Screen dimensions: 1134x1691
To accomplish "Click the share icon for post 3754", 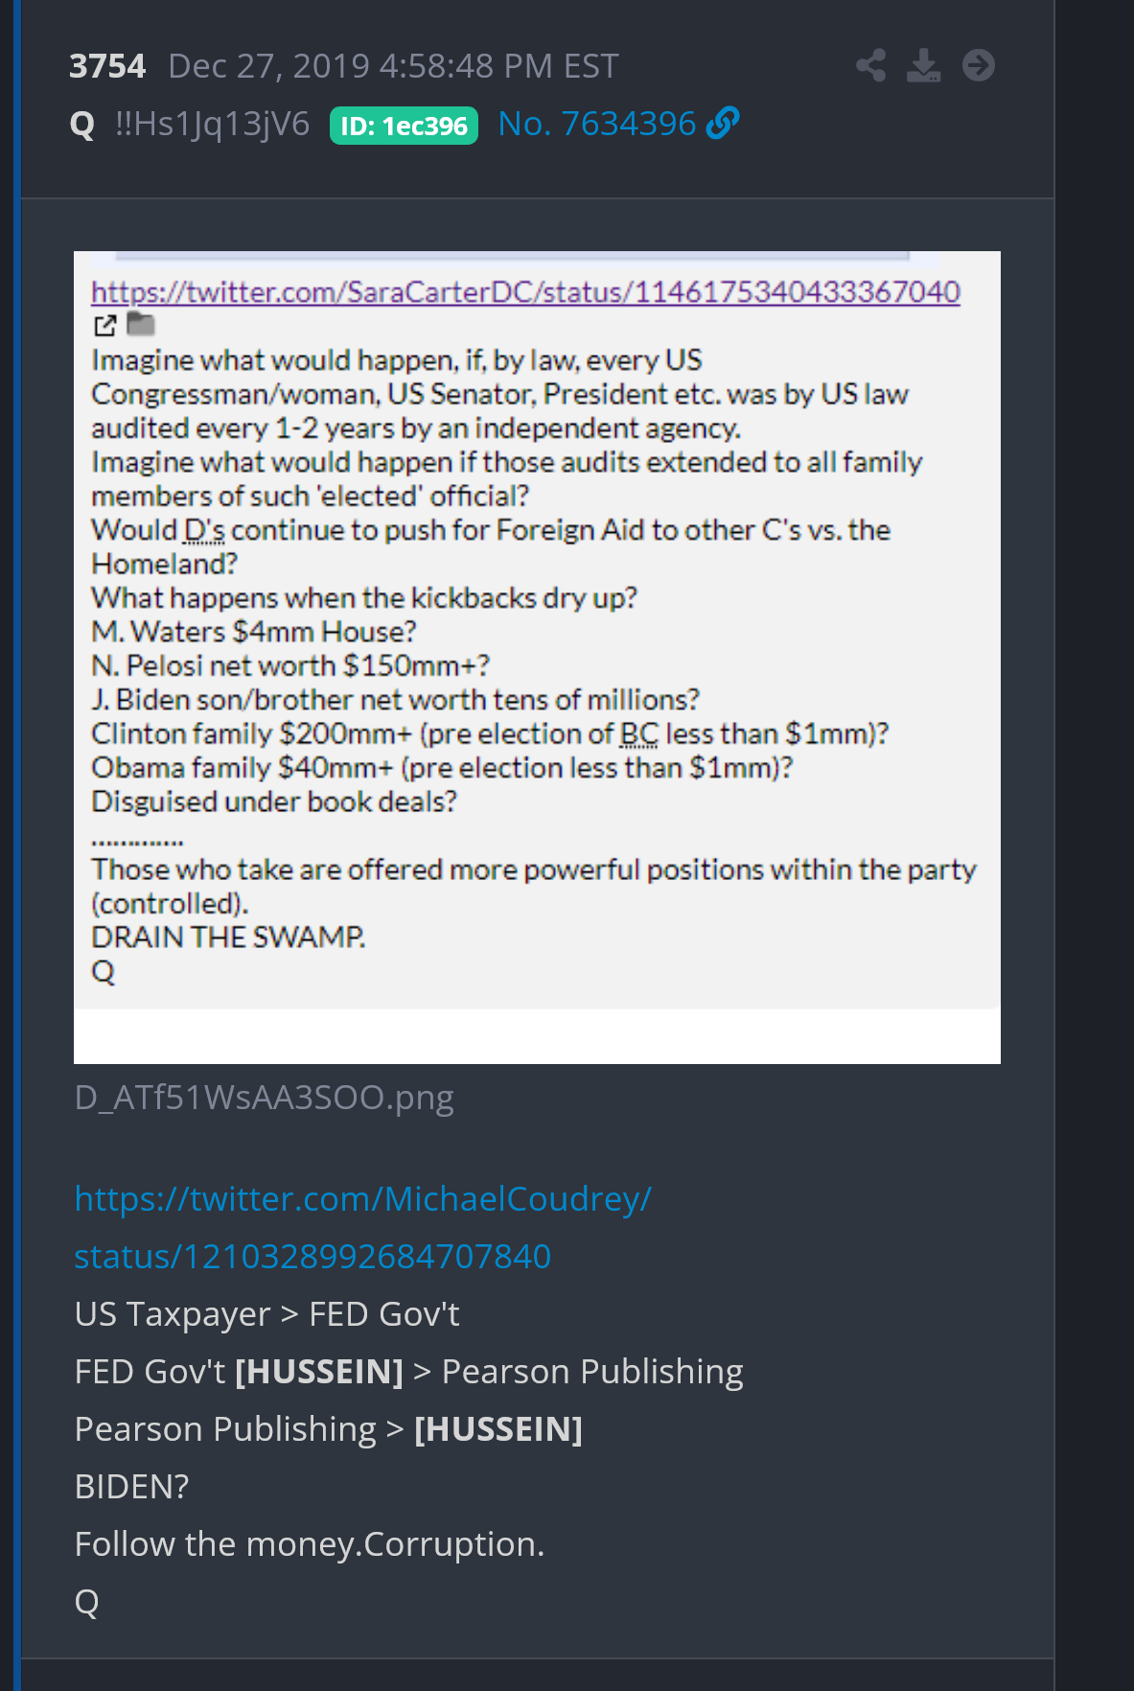I will 870,65.
